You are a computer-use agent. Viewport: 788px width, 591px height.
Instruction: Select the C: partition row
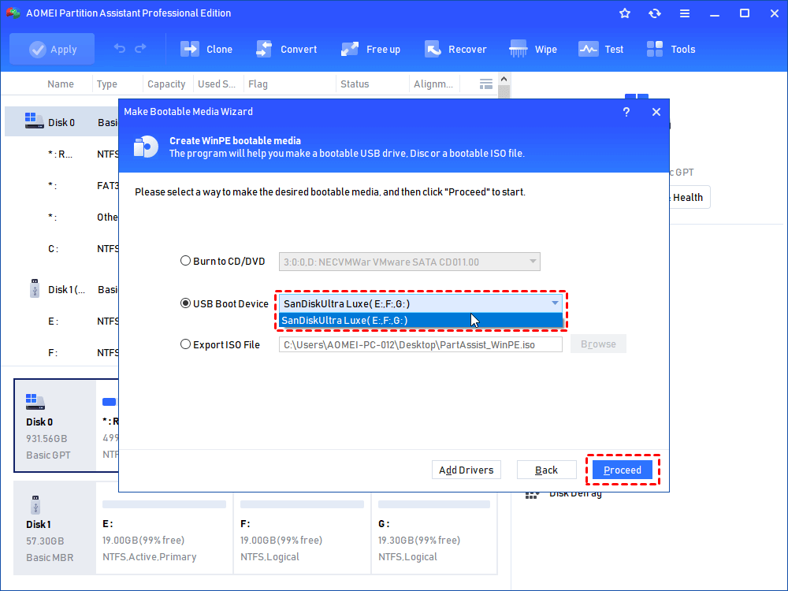(61, 249)
